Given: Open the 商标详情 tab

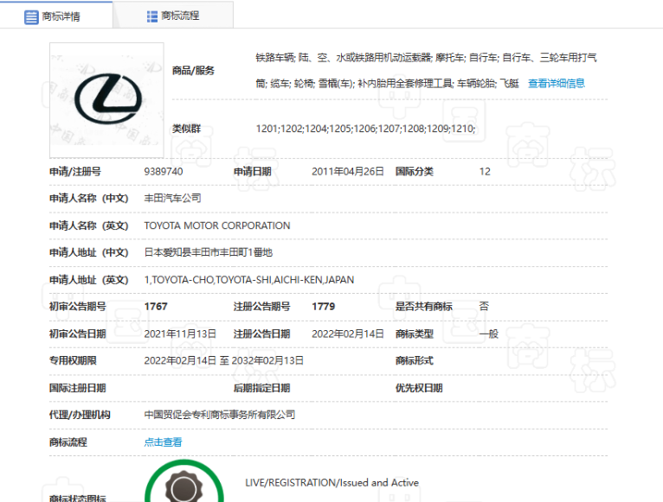Looking at the screenshot, I should point(56,16).
